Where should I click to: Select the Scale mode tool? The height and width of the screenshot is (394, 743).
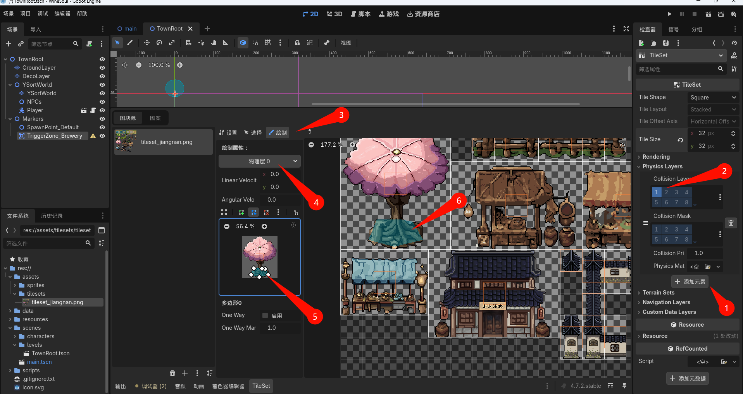[x=171, y=43]
